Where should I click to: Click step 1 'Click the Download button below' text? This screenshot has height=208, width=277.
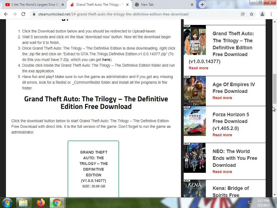89,31
